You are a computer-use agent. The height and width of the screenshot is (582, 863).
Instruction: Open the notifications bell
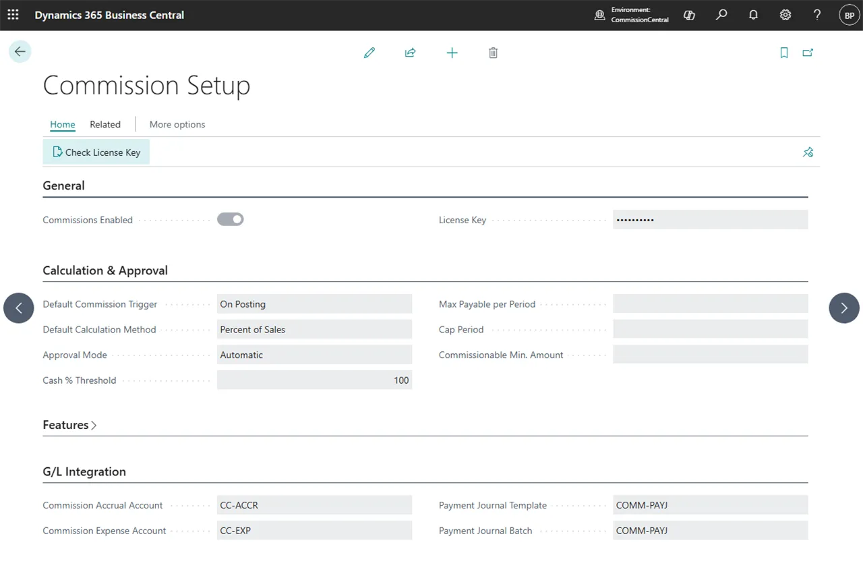point(753,15)
